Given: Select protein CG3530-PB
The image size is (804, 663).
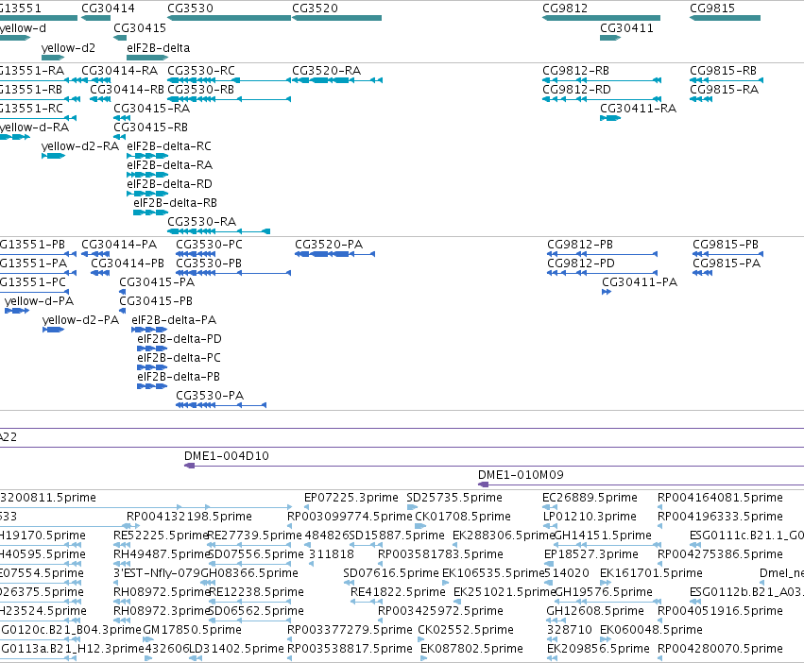Looking at the screenshot, I should tap(209, 264).
